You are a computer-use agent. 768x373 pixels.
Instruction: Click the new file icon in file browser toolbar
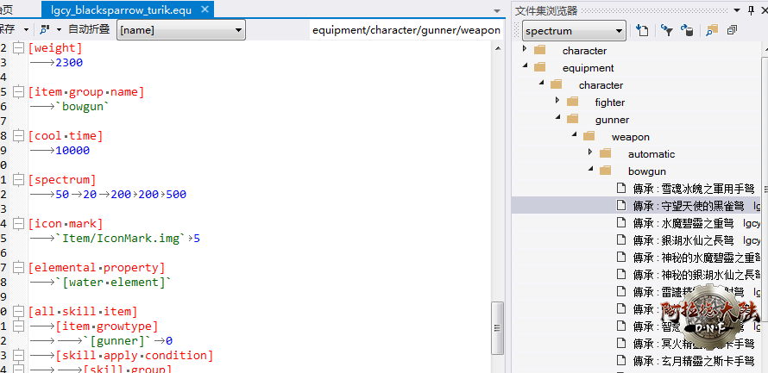click(x=642, y=30)
